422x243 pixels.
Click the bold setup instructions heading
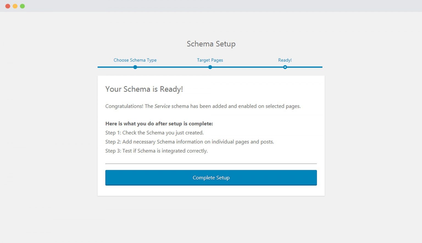coord(159,124)
